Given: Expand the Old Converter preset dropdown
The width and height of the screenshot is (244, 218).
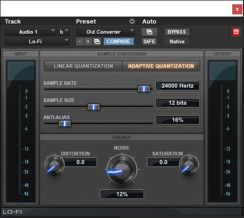Looking at the screenshot, I should click(x=105, y=32).
